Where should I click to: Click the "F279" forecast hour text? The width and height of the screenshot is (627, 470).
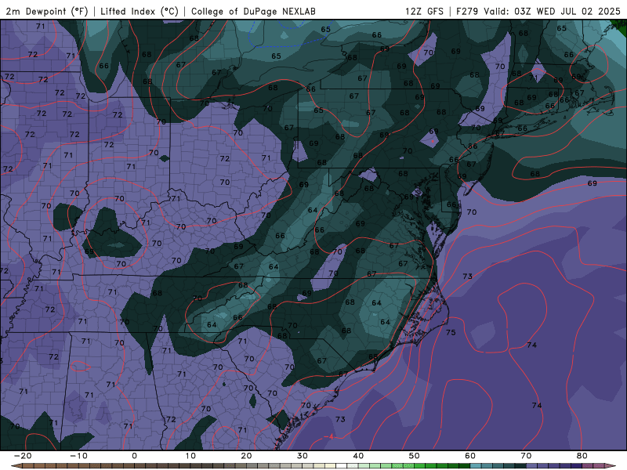point(467,11)
